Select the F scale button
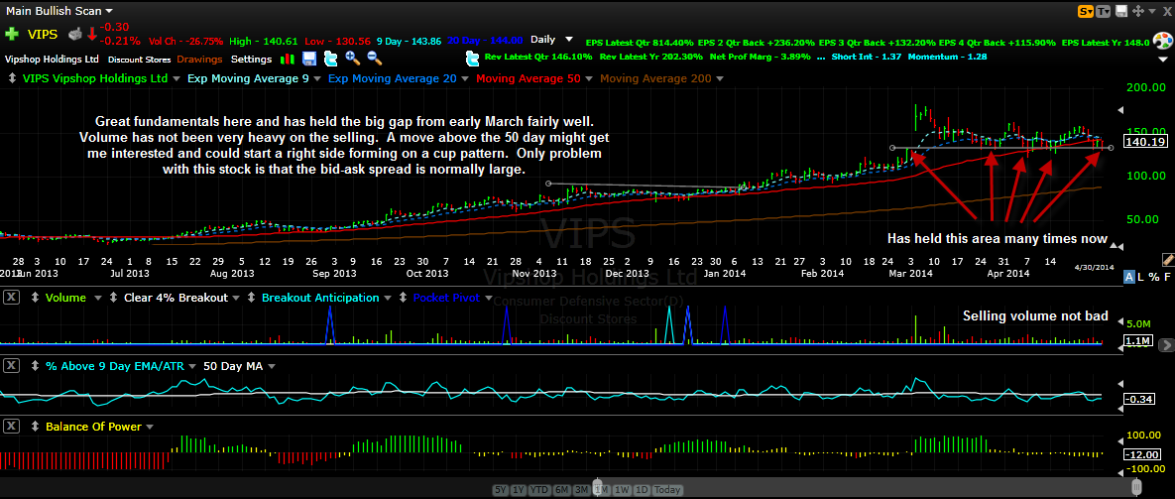Screen dimensions: 1175x499 pos(1166,278)
